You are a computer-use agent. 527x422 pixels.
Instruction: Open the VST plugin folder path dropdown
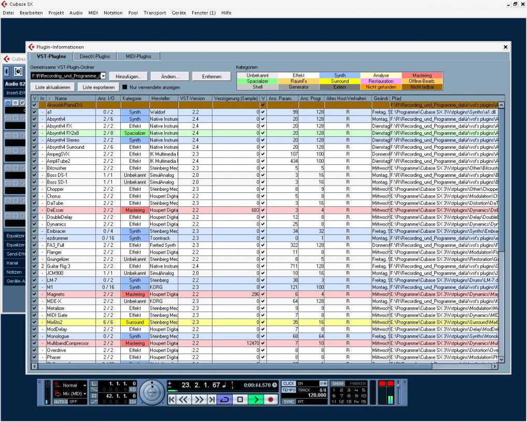103,76
